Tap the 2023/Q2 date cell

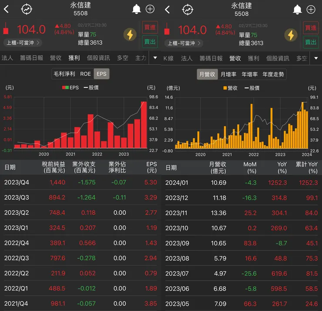point(17,213)
